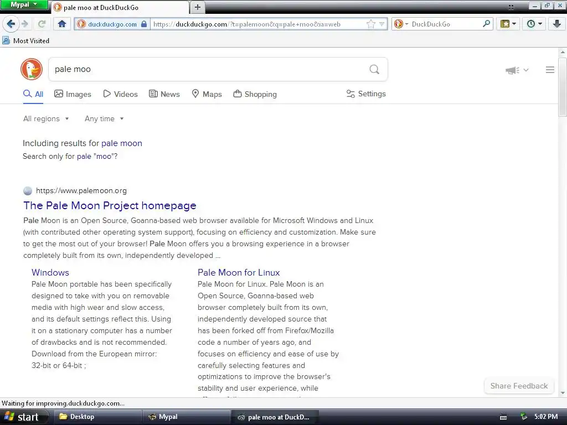This screenshot has height=425, width=567.
Task: Switch to the Maps tab
Action: [x=207, y=94]
